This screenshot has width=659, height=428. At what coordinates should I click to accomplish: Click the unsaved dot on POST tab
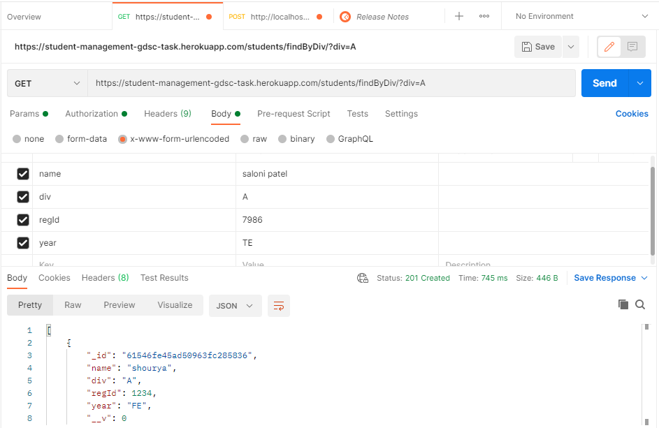[x=319, y=17]
